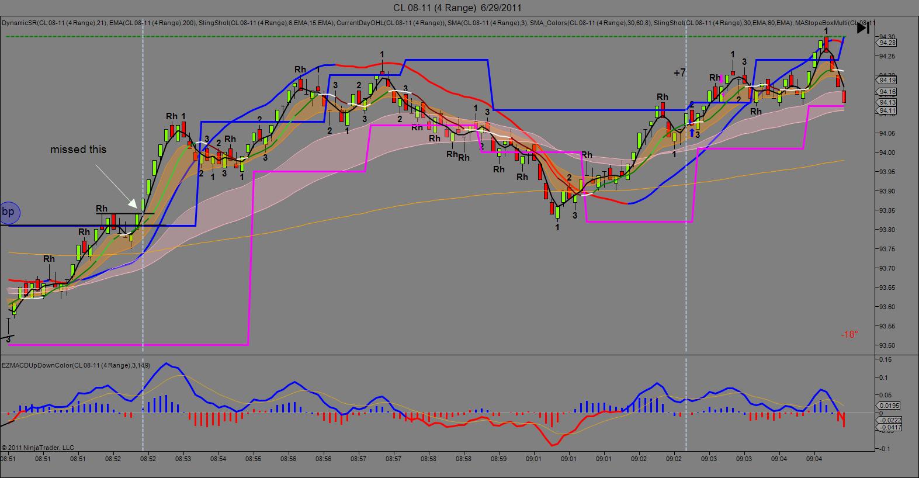This screenshot has width=919, height=478.
Task: Click the 94.28 price marker
Action: click(887, 42)
